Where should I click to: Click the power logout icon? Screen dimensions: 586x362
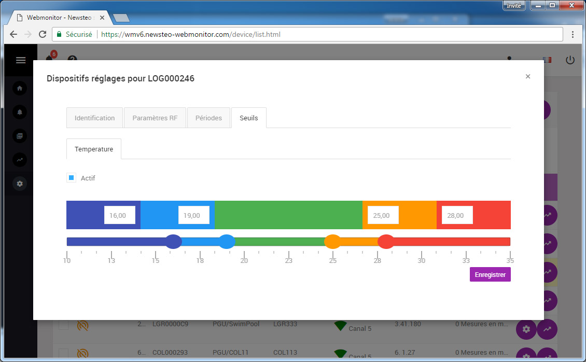point(570,60)
